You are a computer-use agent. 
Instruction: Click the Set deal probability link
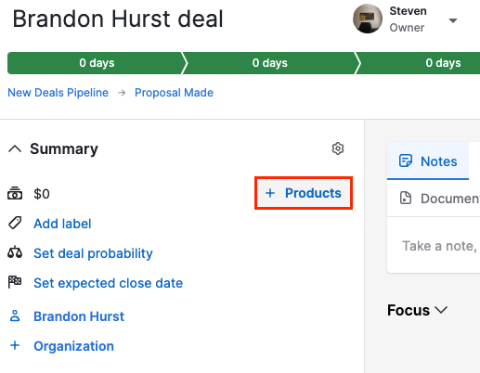point(93,253)
